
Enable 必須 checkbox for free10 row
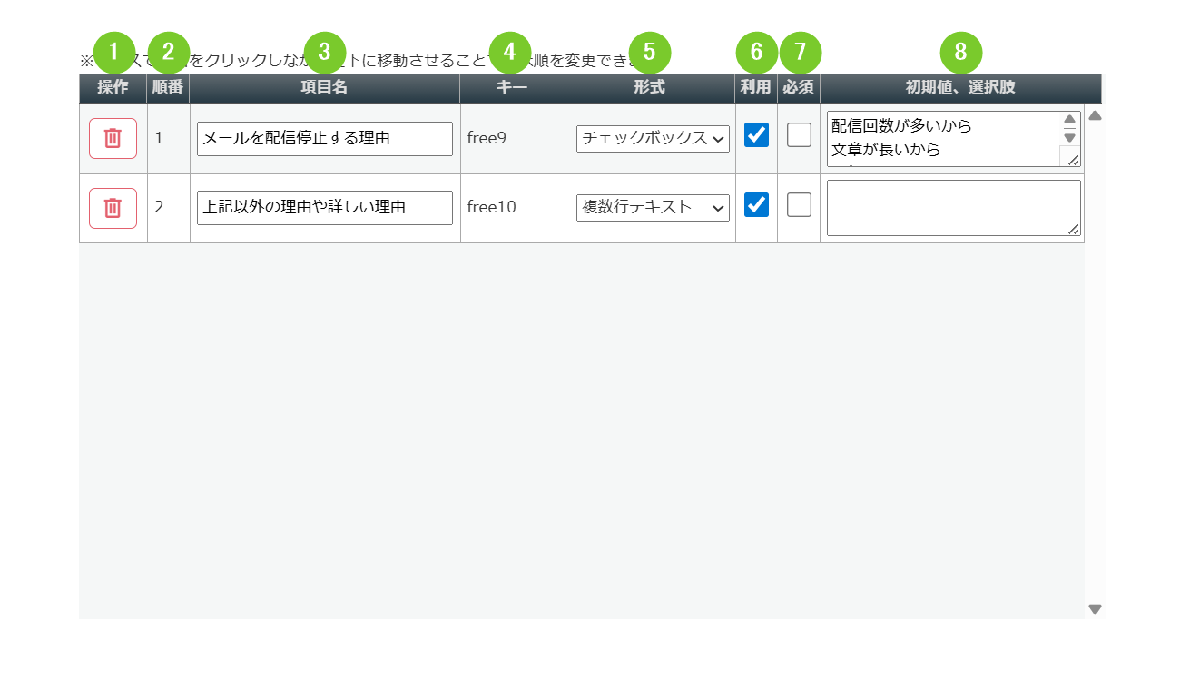click(x=799, y=205)
